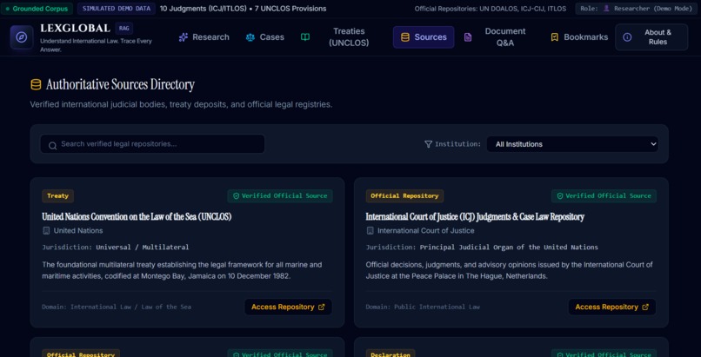Click the Sources database icon in nav
This screenshot has width=701, height=357.
(405, 37)
